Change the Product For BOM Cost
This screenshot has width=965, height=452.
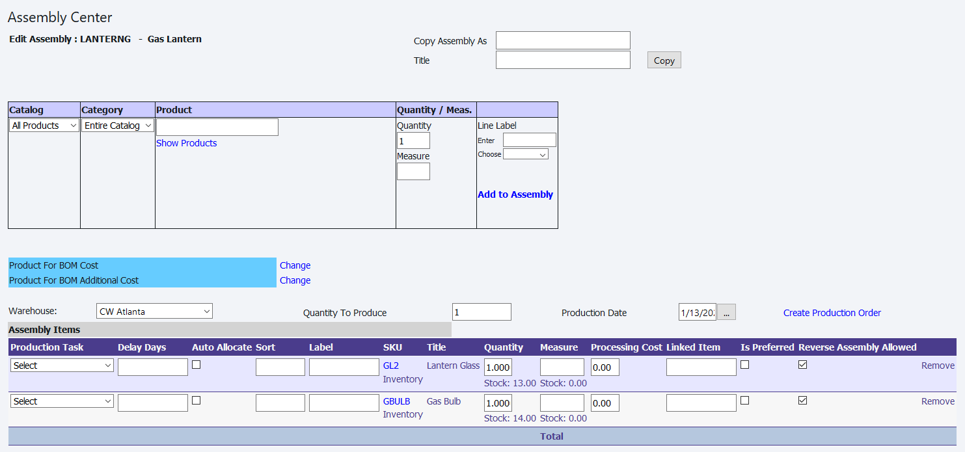click(295, 265)
